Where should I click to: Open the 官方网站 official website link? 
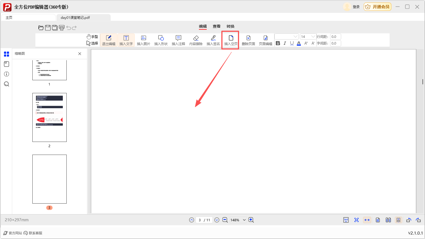13,233
